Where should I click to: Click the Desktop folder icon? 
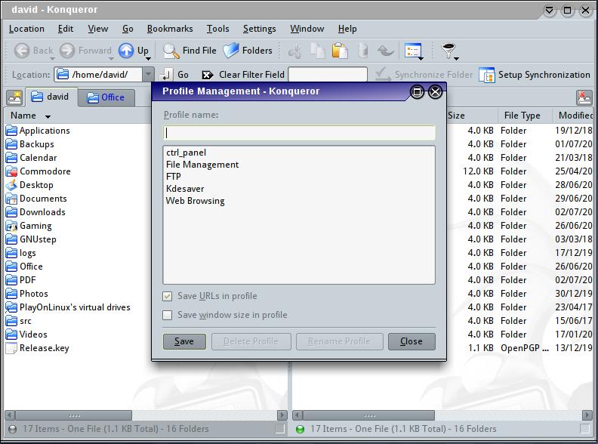[11, 185]
